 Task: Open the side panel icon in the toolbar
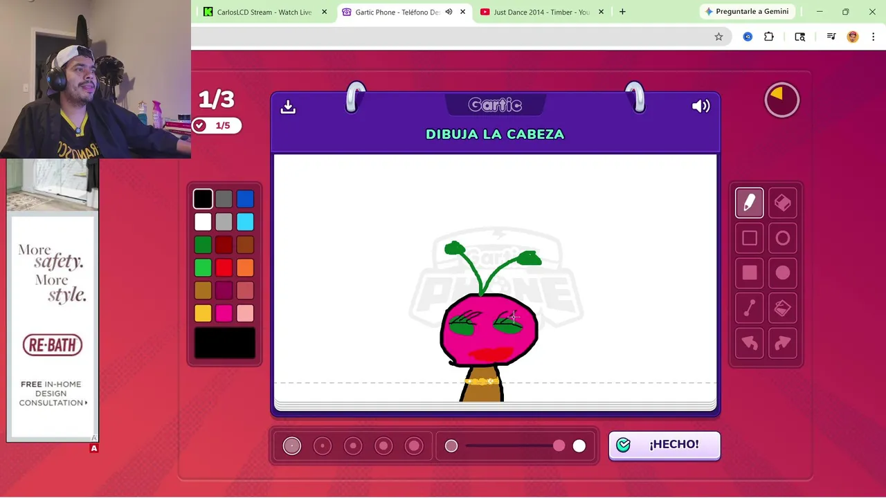coord(800,37)
